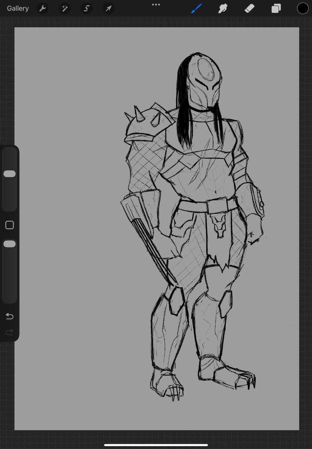Screen dimensions: 312x449
Task: Select the Smudge finger tool
Action: tap(223, 8)
